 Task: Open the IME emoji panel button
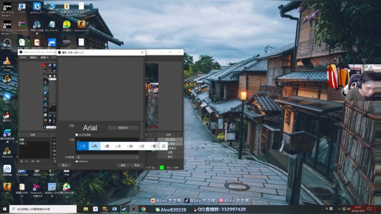point(164,146)
